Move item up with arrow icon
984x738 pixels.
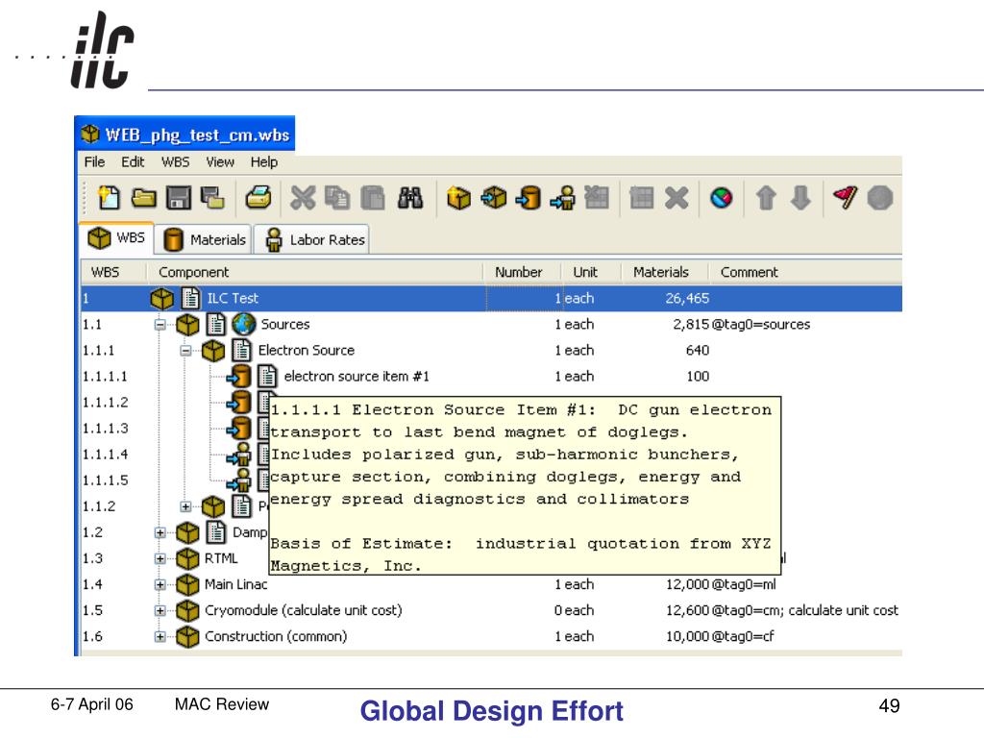pyautogui.click(x=766, y=198)
